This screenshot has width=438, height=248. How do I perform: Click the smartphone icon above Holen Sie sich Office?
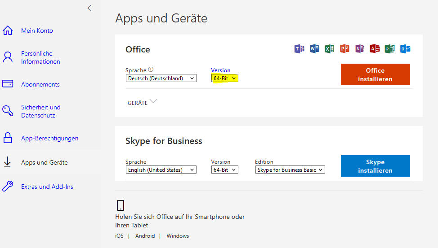[x=121, y=205]
